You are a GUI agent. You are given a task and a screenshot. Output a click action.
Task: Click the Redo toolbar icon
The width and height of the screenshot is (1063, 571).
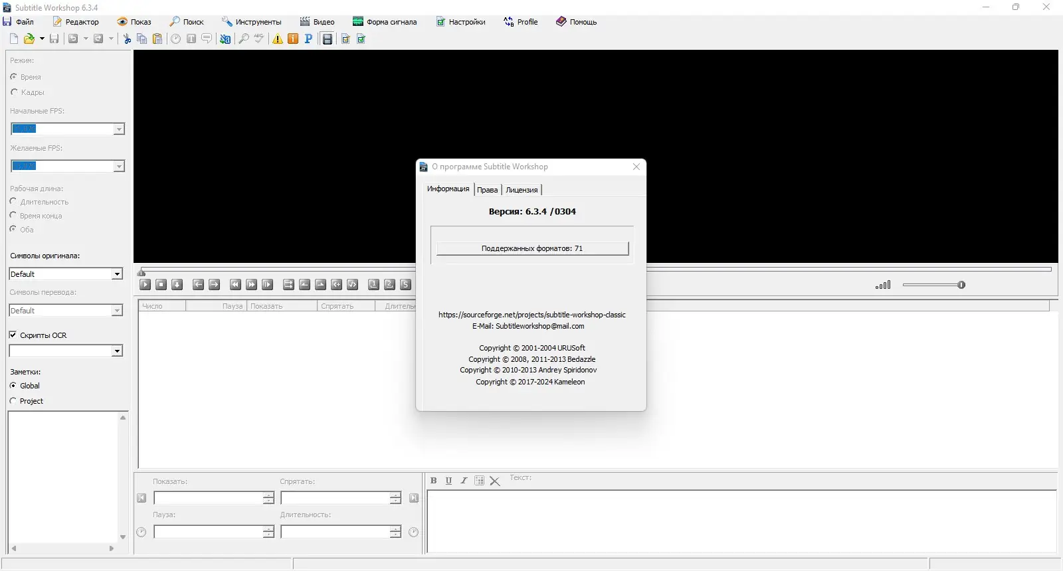98,39
